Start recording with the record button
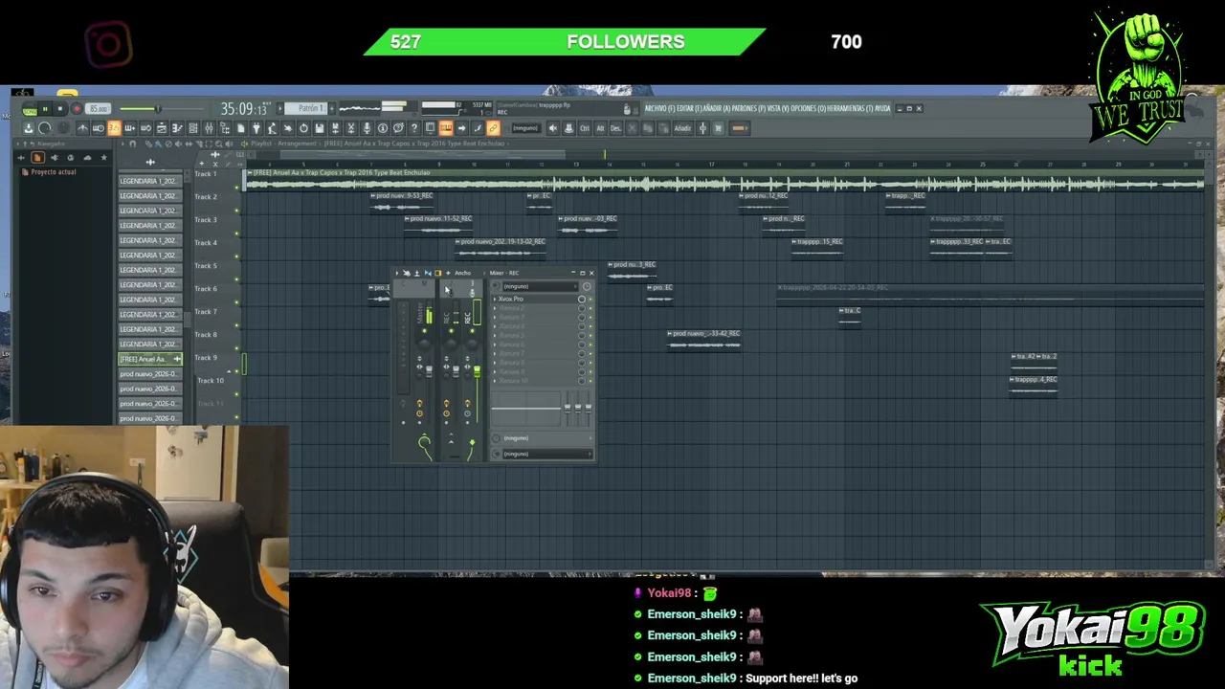Image resolution: width=1225 pixels, height=689 pixels. click(77, 108)
